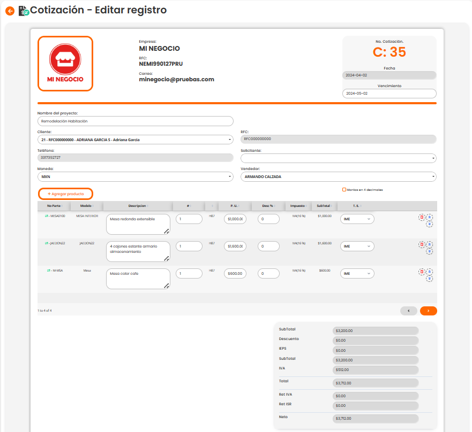Delete the JAEDON22 product row
This screenshot has height=432, width=472.
pos(422,244)
